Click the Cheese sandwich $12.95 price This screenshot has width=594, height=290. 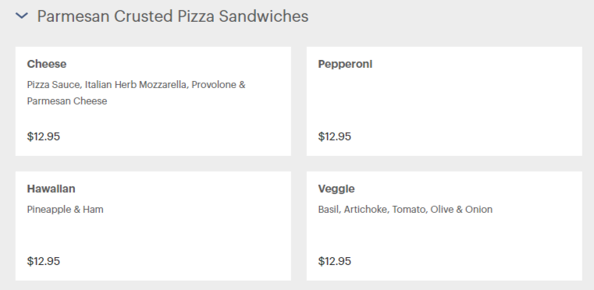[44, 136]
